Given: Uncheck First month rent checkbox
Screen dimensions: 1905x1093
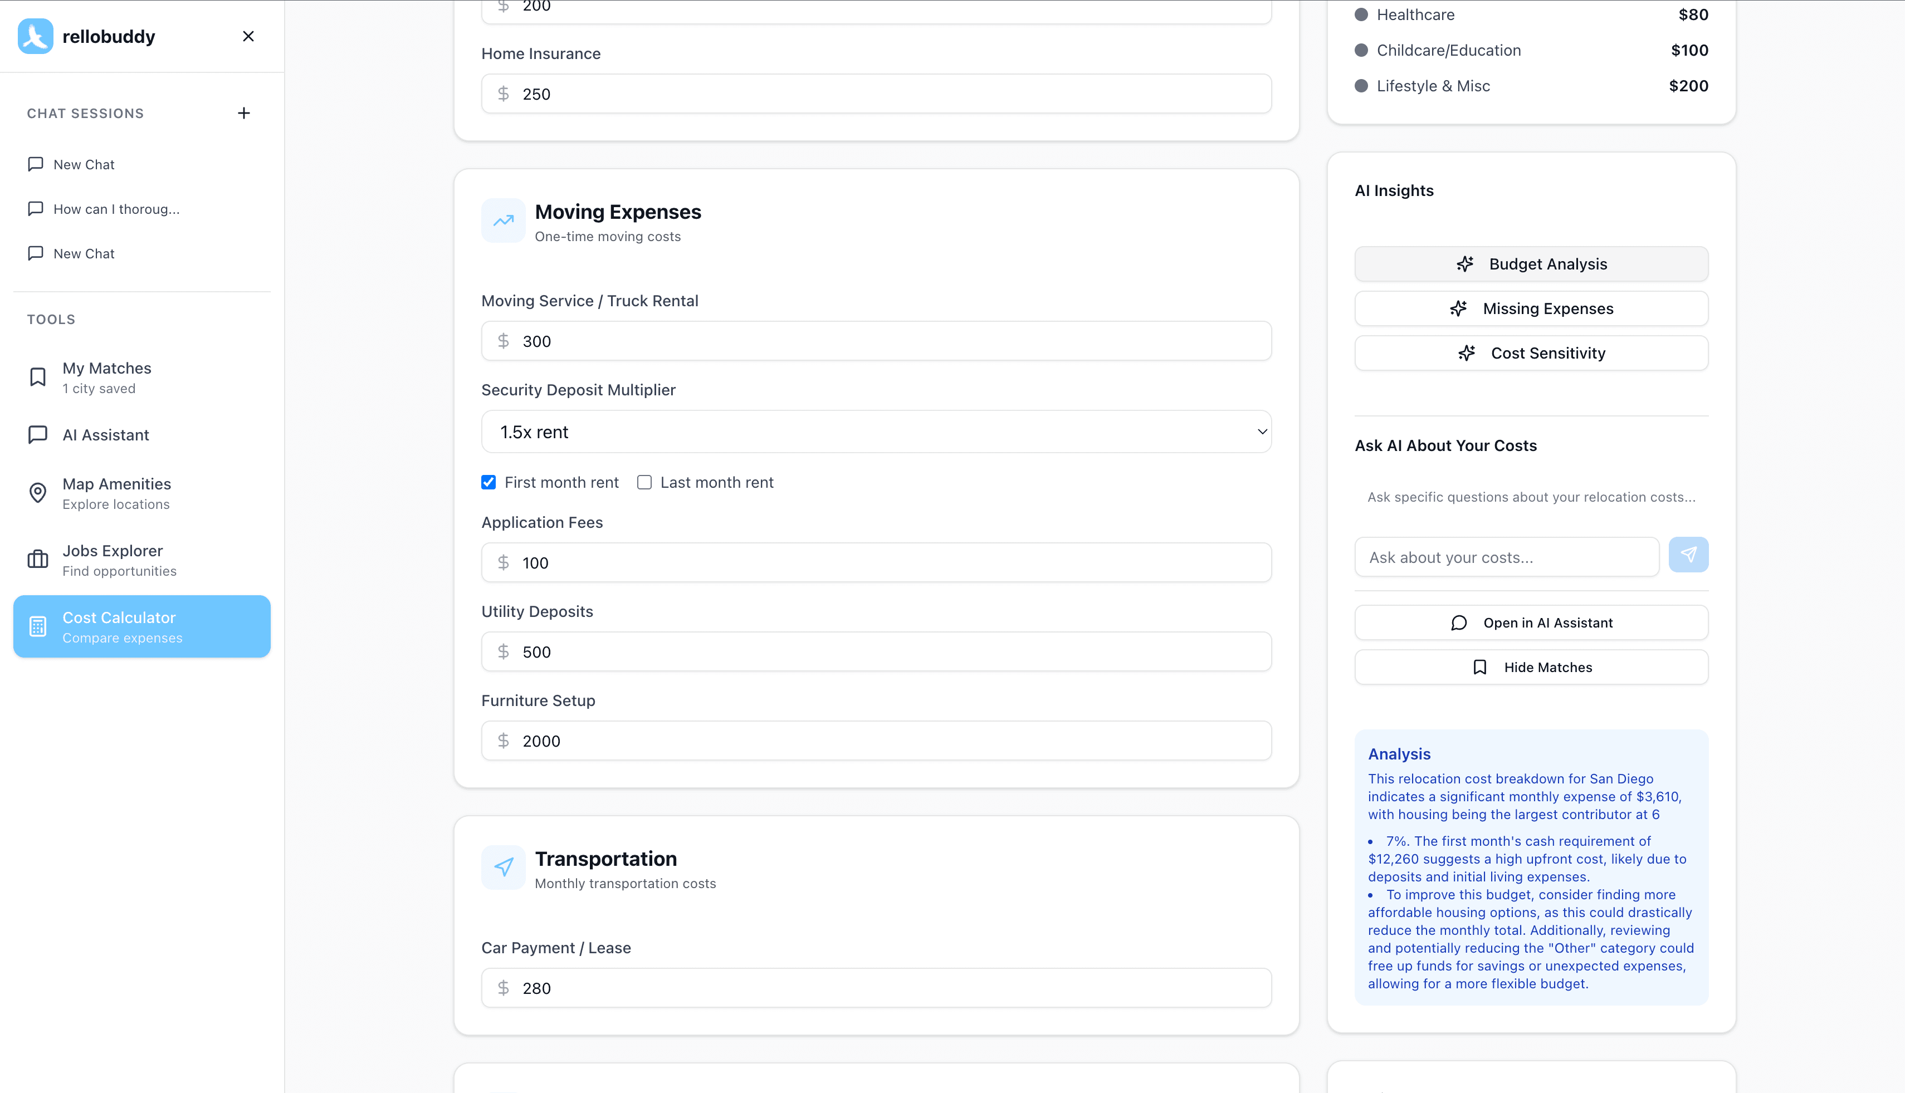Looking at the screenshot, I should click(x=489, y=483).
